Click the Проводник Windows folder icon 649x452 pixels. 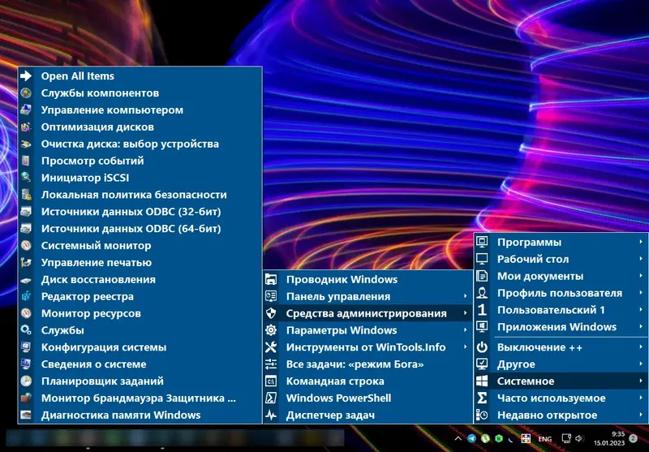271,279
